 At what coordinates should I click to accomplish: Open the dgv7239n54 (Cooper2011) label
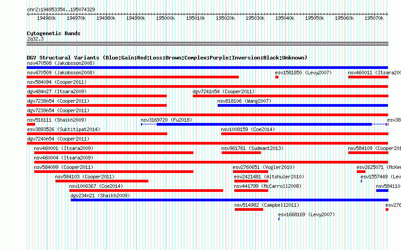pos(58,110)
